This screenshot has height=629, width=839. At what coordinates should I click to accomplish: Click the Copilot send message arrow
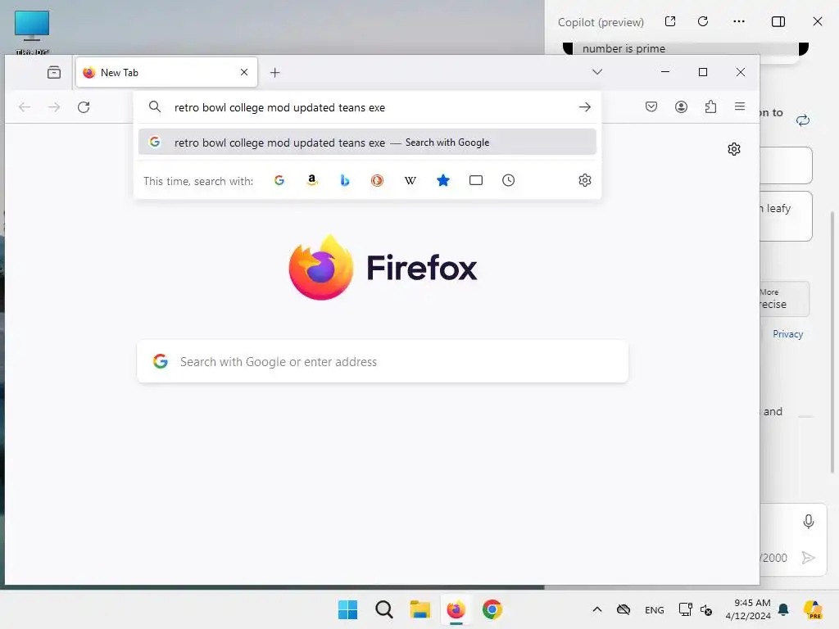click(x=809, y=558)
